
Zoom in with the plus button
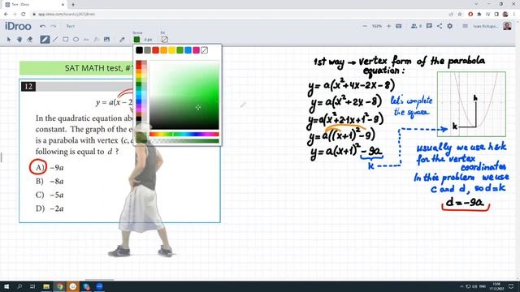coord(388,26)
